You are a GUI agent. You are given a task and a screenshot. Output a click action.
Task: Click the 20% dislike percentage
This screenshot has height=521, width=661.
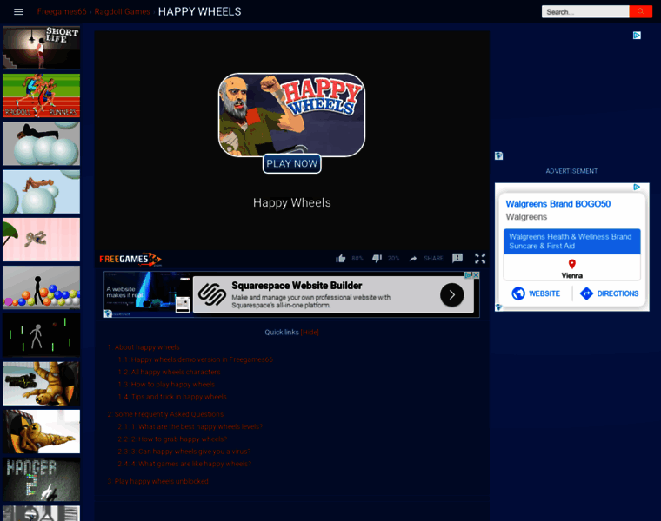point(394,259)
